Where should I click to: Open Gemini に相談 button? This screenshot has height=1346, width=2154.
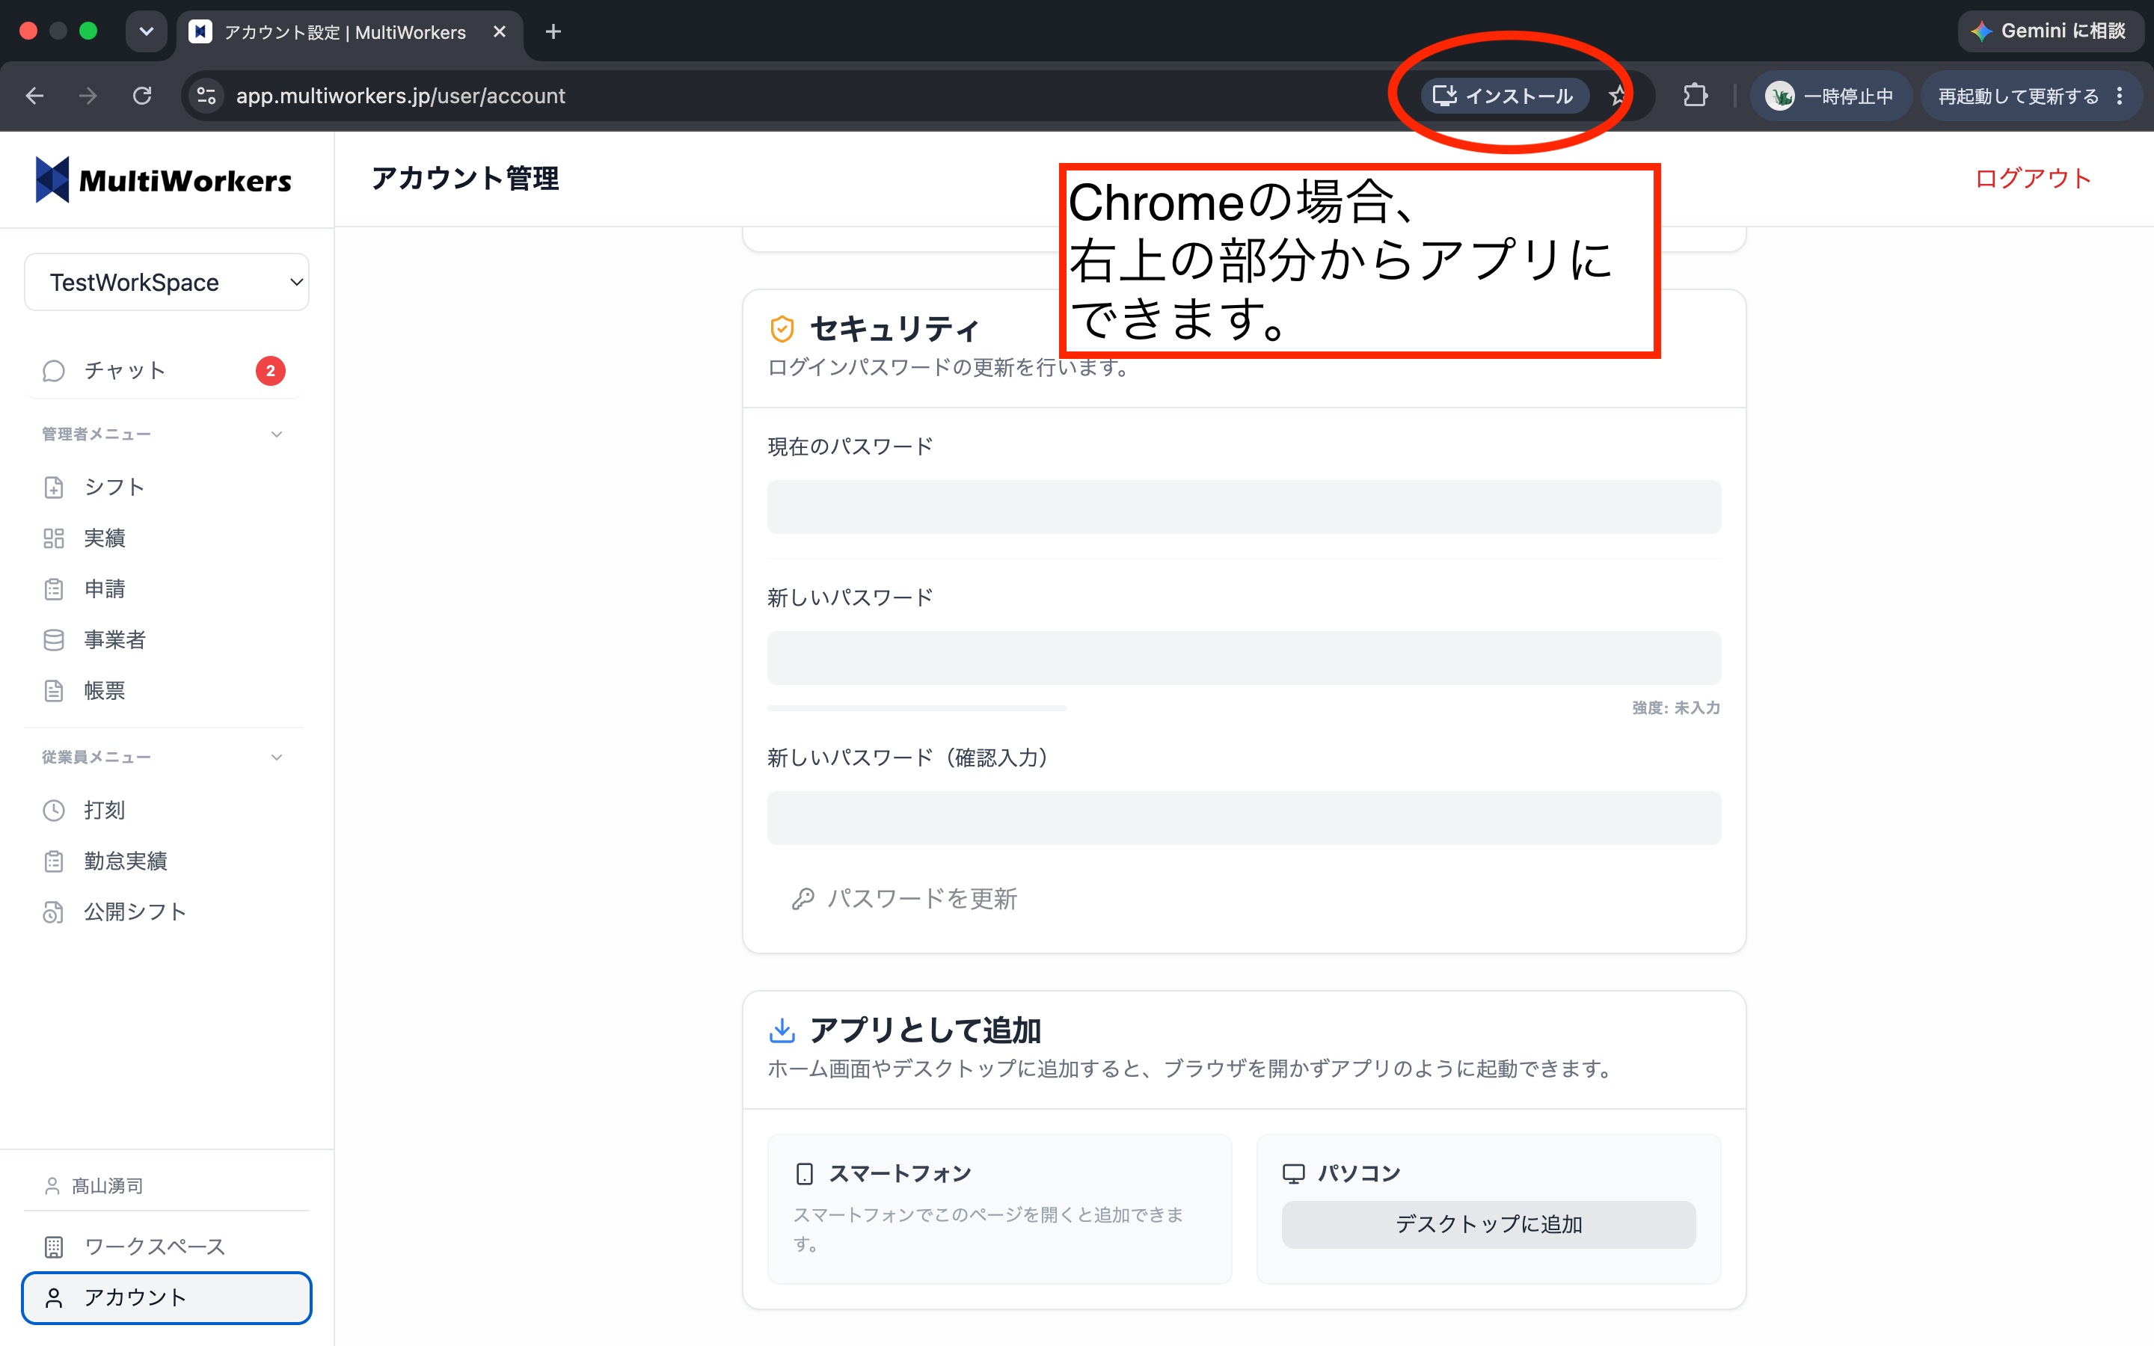point(2049,31)
